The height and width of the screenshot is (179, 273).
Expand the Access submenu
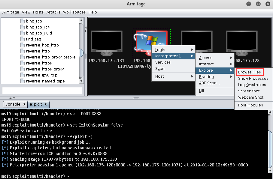[215, 58]
